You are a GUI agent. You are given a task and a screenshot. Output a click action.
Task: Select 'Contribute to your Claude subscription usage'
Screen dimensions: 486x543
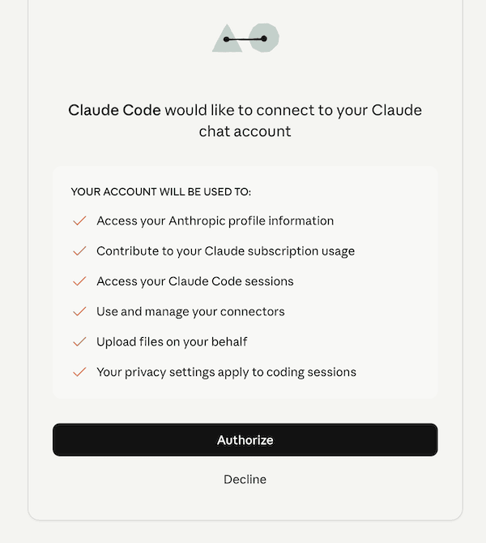pos(226,251)
